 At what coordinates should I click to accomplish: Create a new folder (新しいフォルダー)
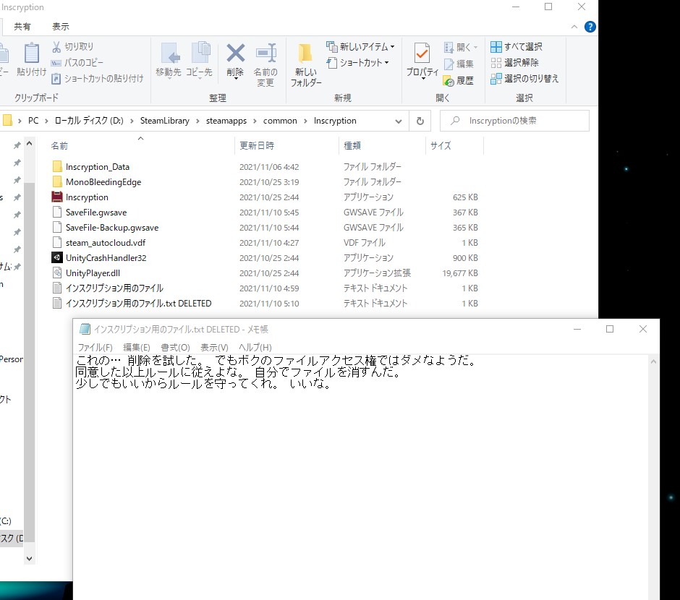[305, 65]
